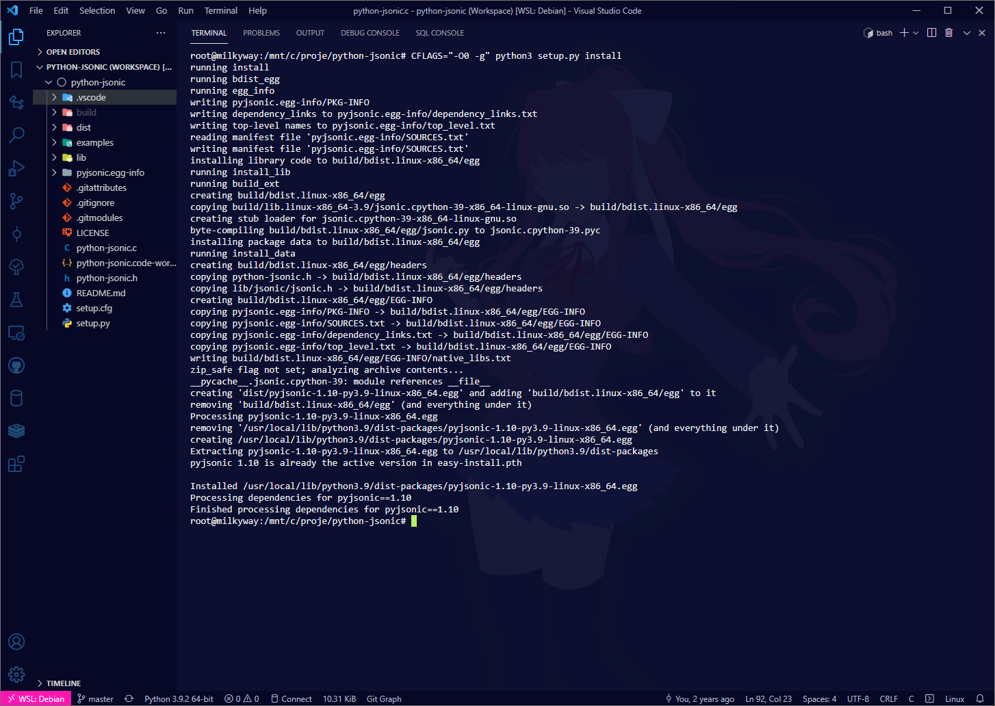This screenshot has width=995, height=706.
Task: Open the Terminal menu
Action: point(221,10)
